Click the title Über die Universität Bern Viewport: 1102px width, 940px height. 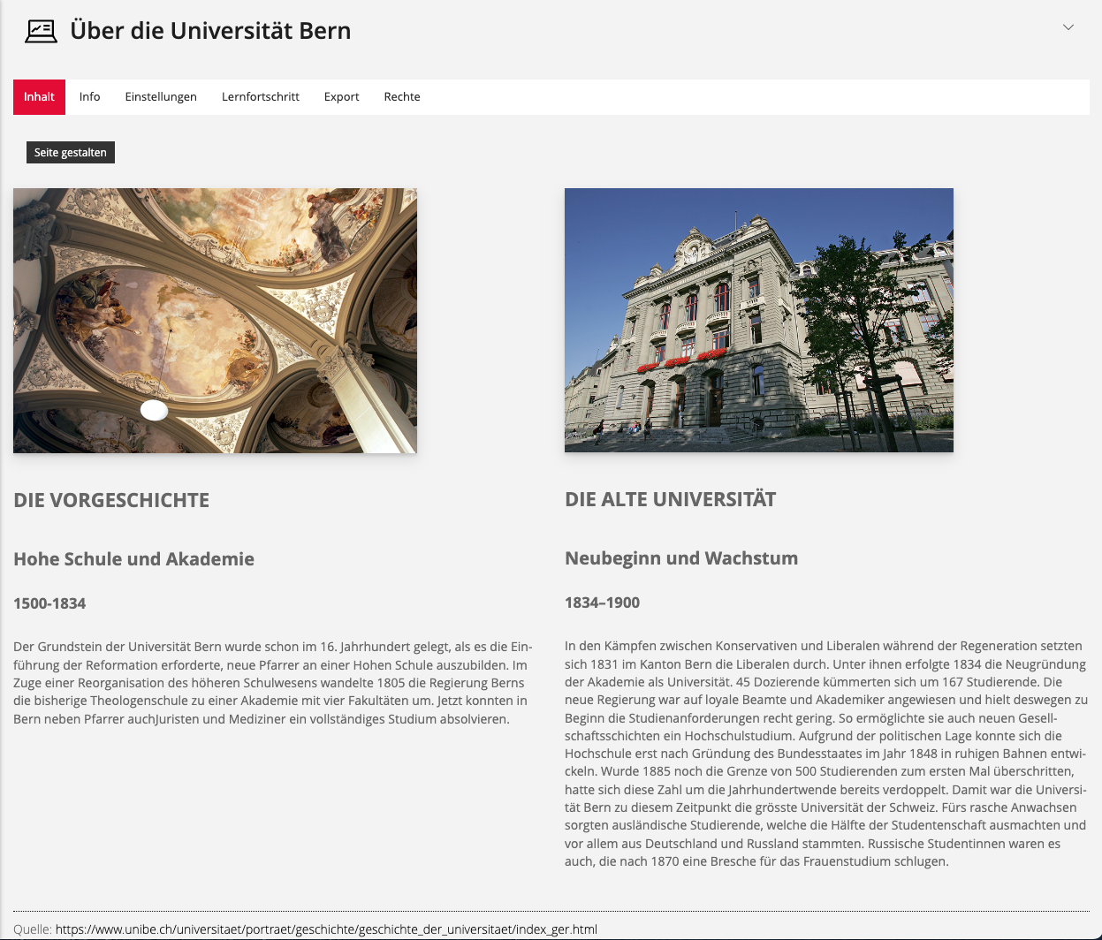coord(210,31)
